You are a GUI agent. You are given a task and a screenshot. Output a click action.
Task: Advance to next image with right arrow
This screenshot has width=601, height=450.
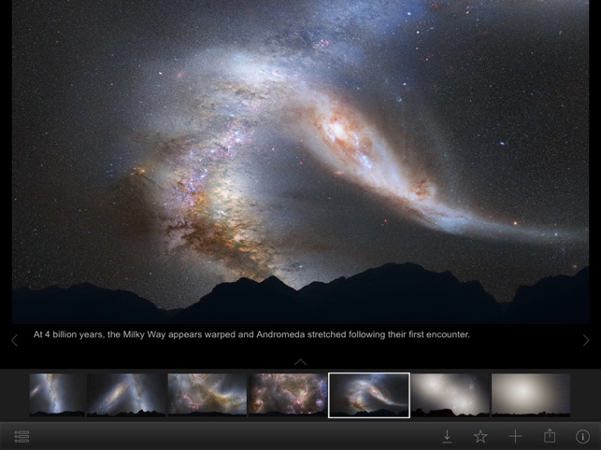coord(586,340)
